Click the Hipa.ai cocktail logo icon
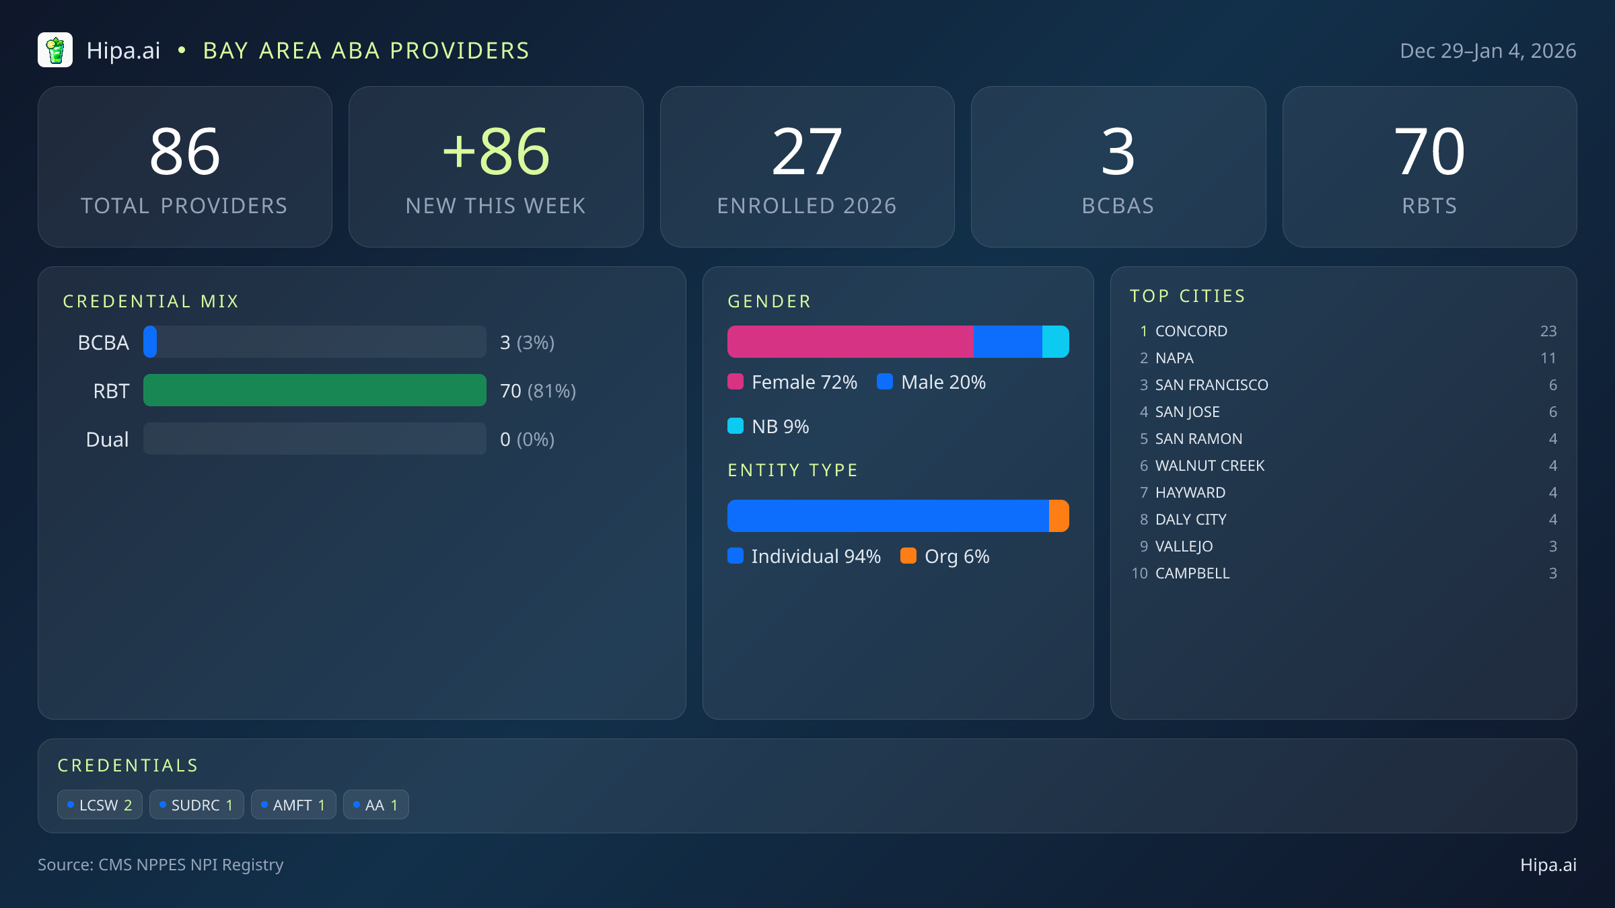Viewport: 1615px width, 908px height. 55,50
